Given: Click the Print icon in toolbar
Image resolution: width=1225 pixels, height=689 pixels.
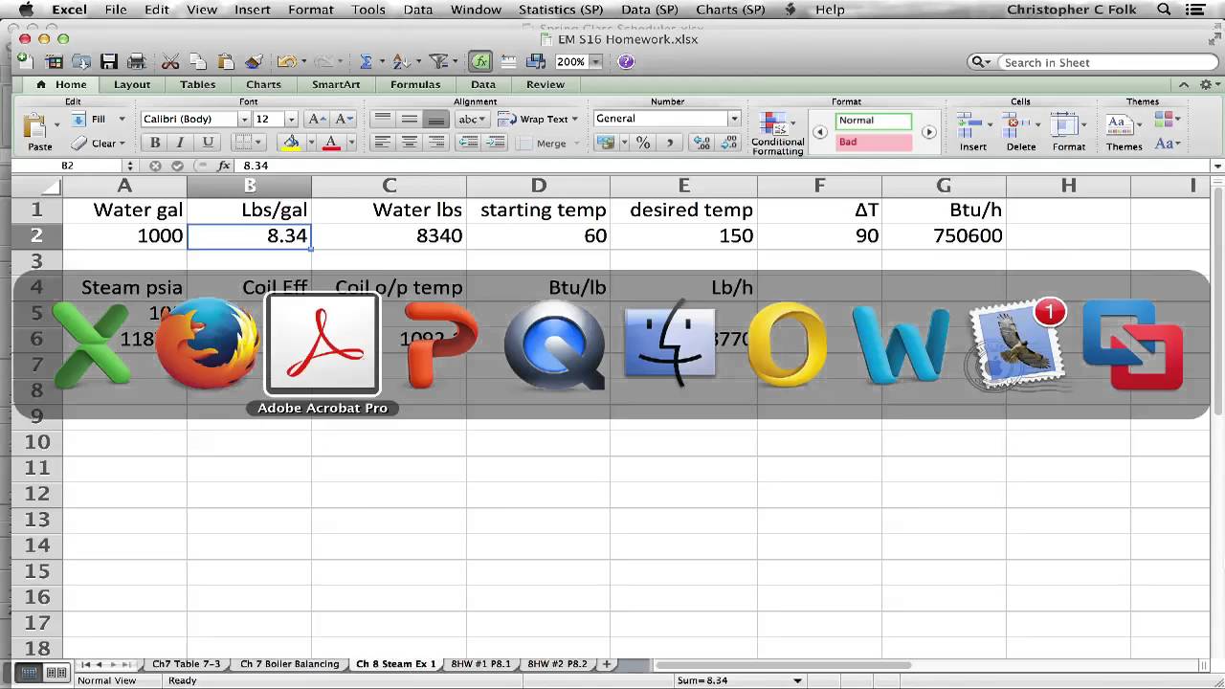Looking at the screenshot, I should 136,62.
